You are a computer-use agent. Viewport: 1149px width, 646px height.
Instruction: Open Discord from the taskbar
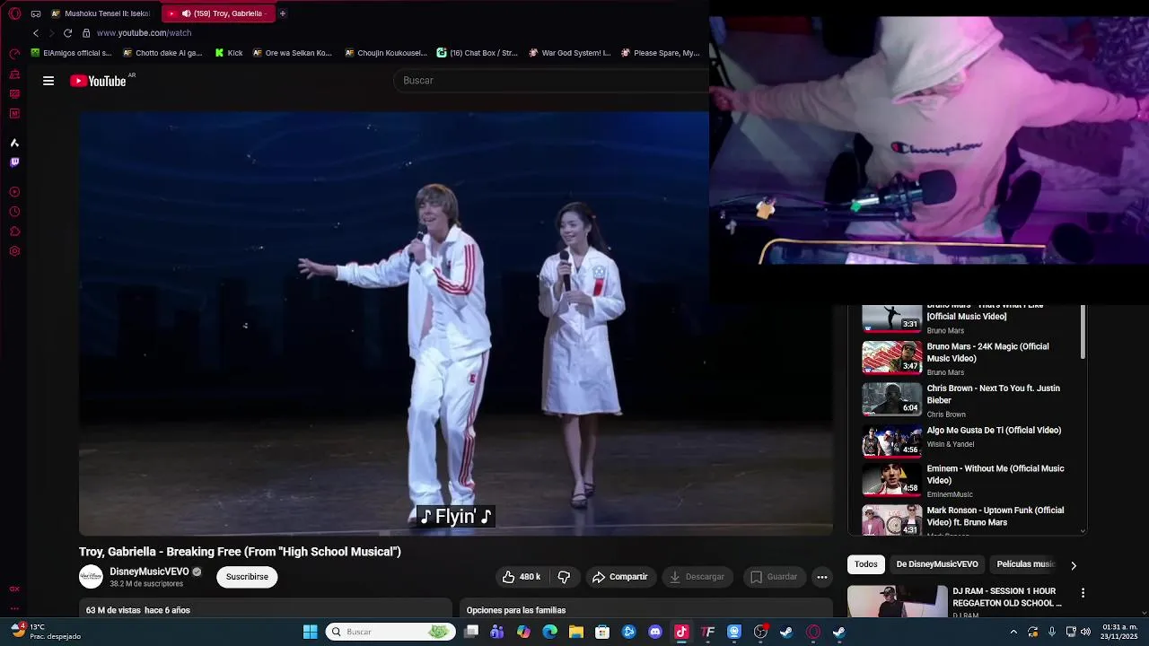tap(655, 632)
